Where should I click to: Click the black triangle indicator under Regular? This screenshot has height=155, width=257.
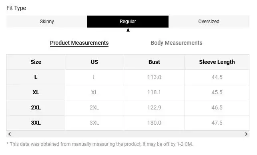pyautogui.click(x=128, y=30)
